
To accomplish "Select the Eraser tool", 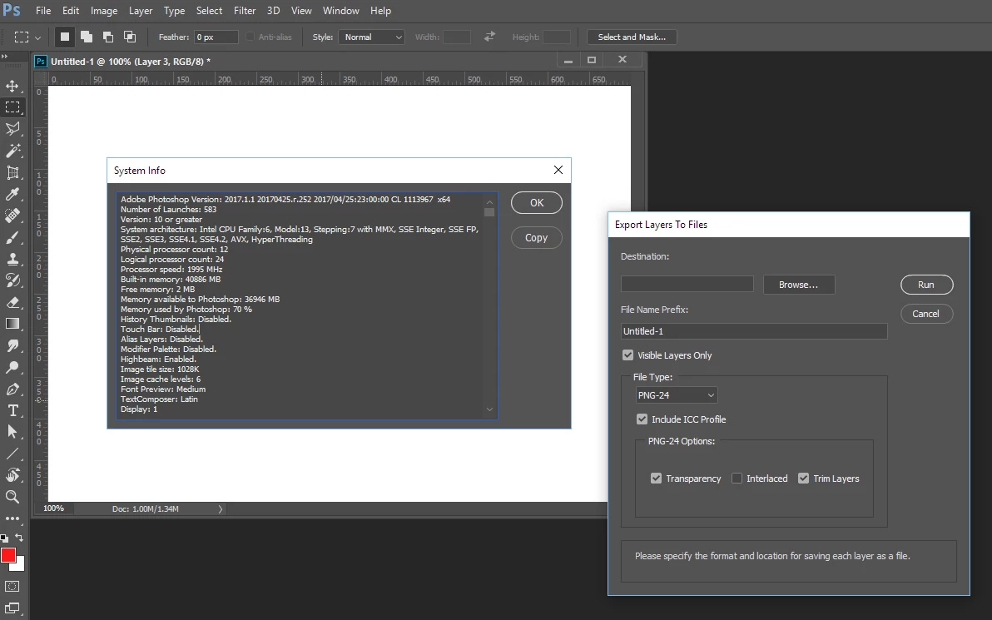I will (12, 302).
